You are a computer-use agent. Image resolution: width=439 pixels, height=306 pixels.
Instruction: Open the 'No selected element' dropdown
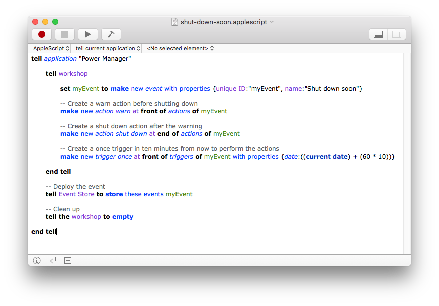point(181,48)
